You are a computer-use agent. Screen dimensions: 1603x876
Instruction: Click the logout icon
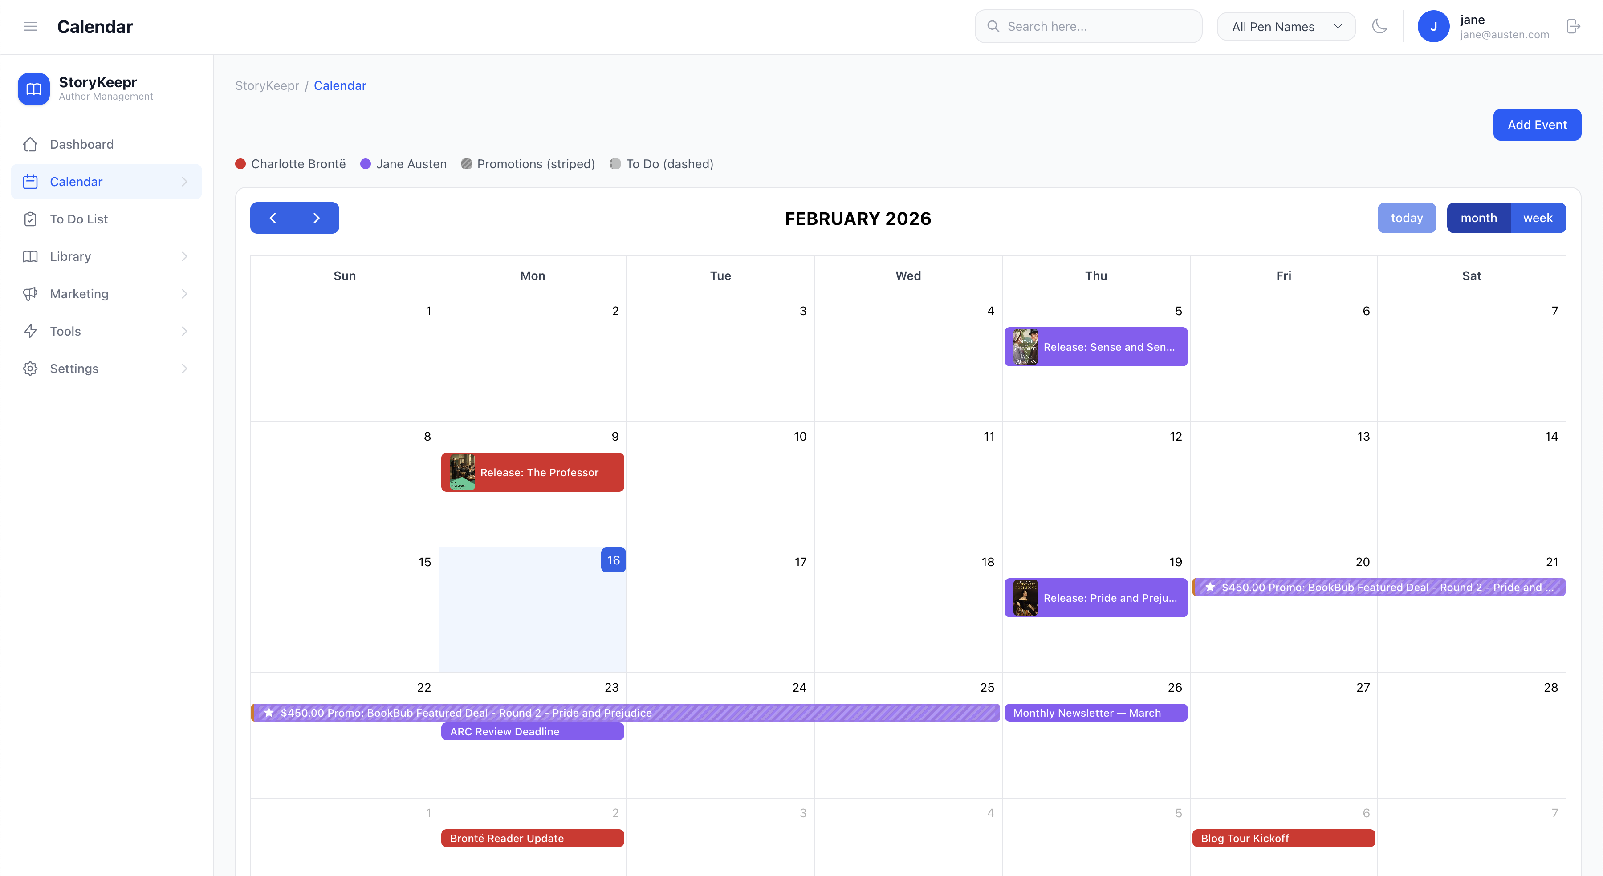[x=1573, y=26]
